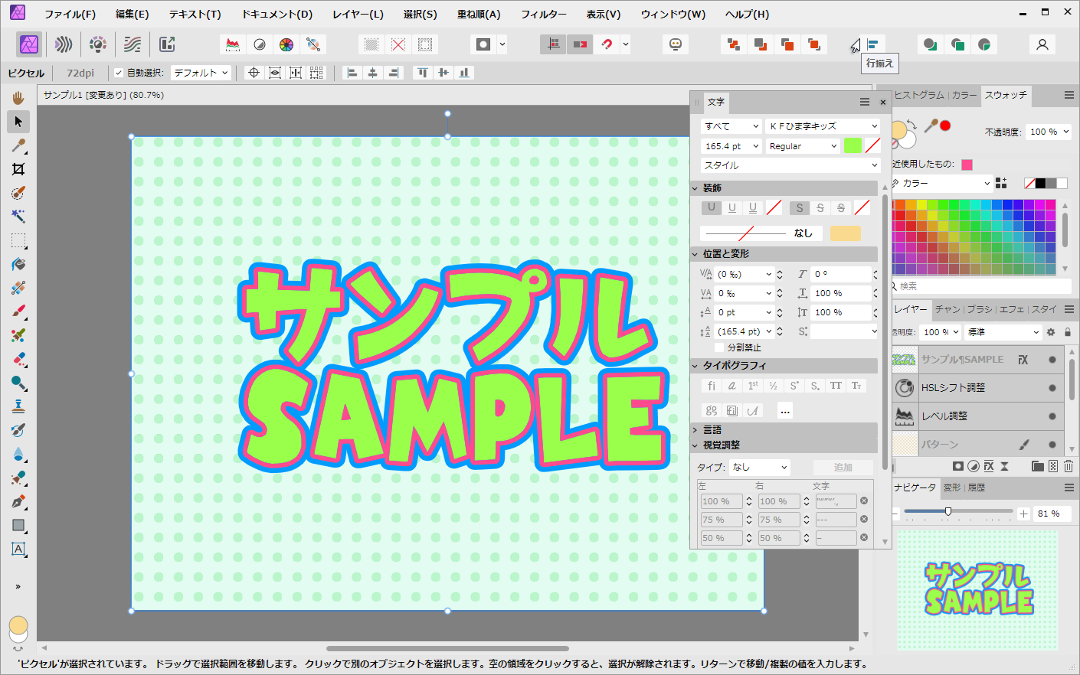This screenshot has width=1080, height=675.
Task: Switch to the カラー tab
Action: click(964, 95)
